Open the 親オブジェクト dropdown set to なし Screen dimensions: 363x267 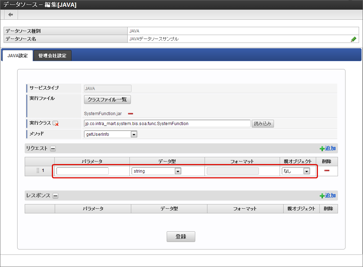click(296, 171)
